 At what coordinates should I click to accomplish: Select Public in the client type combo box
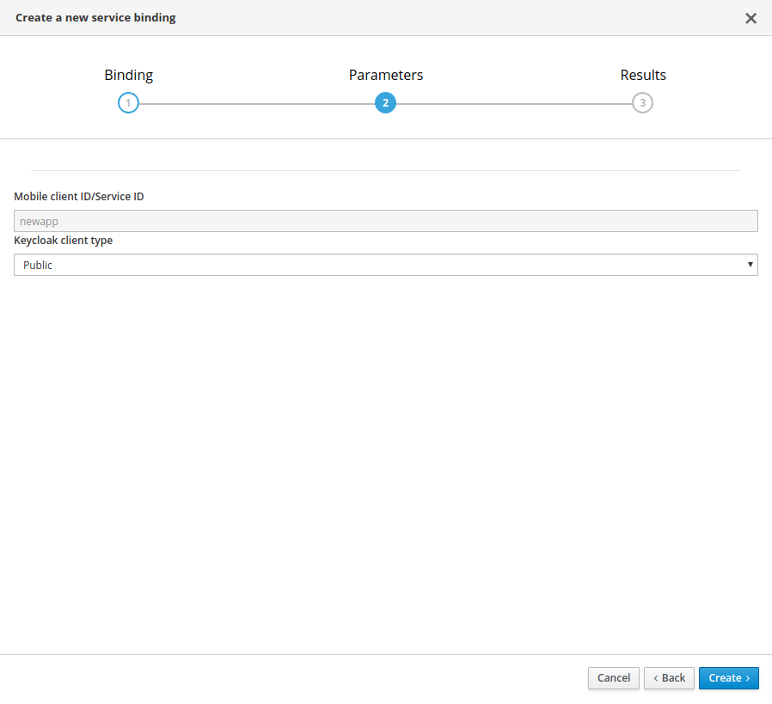385,265
